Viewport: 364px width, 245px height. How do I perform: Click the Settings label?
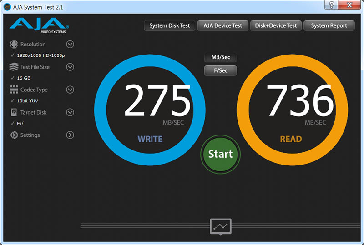(x=30, y=135)
